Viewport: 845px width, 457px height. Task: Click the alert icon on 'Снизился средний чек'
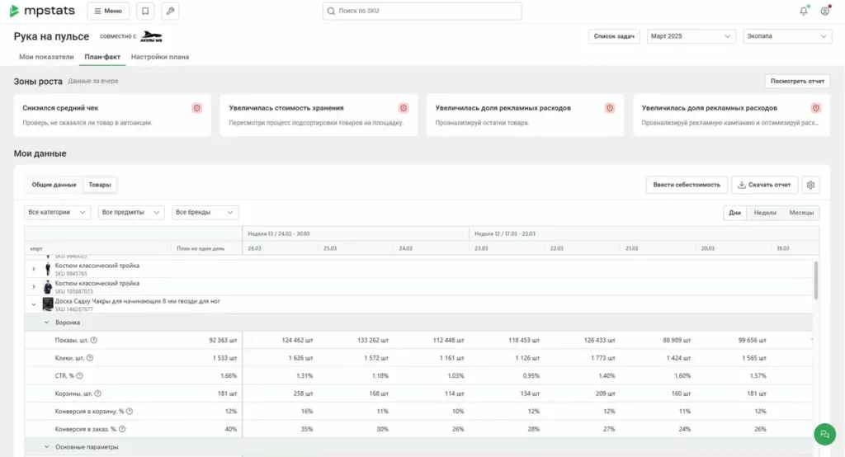point(196,108)
